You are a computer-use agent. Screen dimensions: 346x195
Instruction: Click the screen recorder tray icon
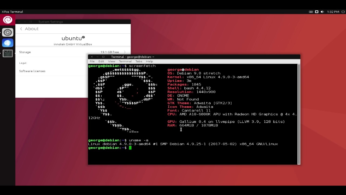(317, 12)
